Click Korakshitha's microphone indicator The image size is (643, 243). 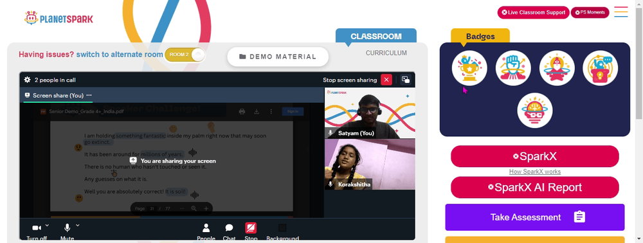click(331, 184)
